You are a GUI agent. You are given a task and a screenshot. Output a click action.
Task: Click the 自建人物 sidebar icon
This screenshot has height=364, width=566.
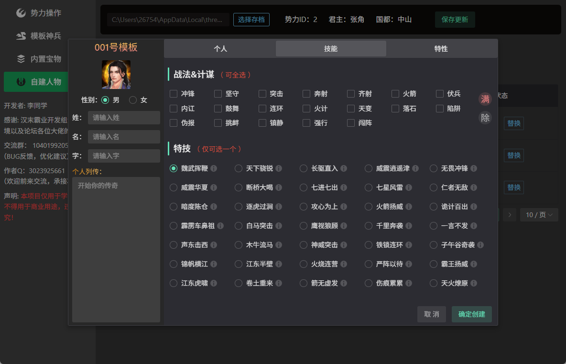click(x=21, y=82)
